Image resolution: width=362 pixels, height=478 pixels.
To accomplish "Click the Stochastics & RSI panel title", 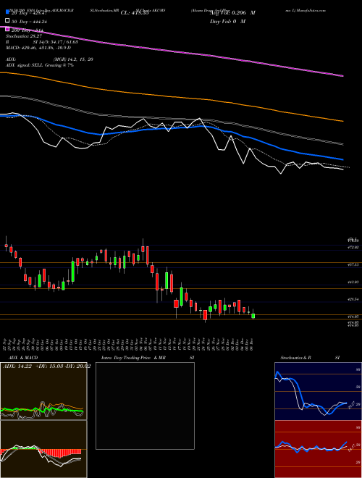I will point(310,358).
